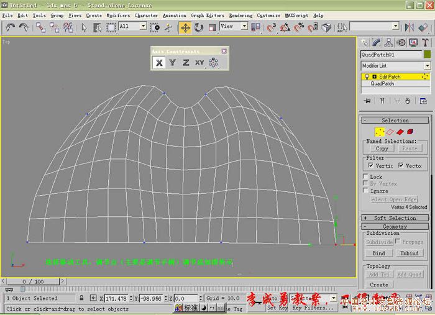This screenshot has height=315, width=435.
Task: Select the Select and Link tool
Action: pos(41,28)
